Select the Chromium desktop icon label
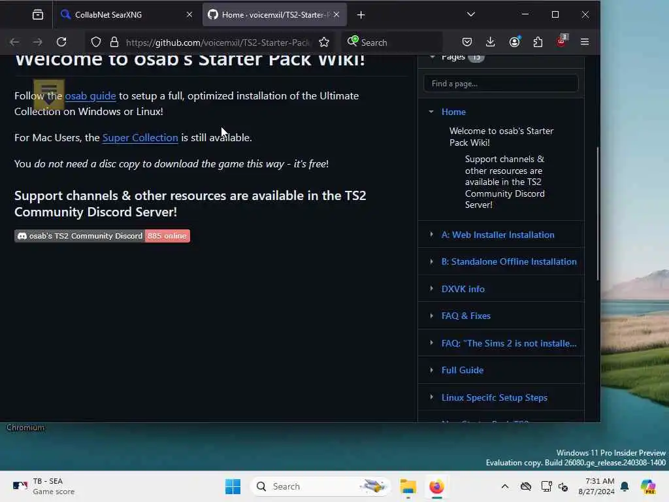Image resolution: width=669 pixels, height=502 pixels. [x=25, y=427]
